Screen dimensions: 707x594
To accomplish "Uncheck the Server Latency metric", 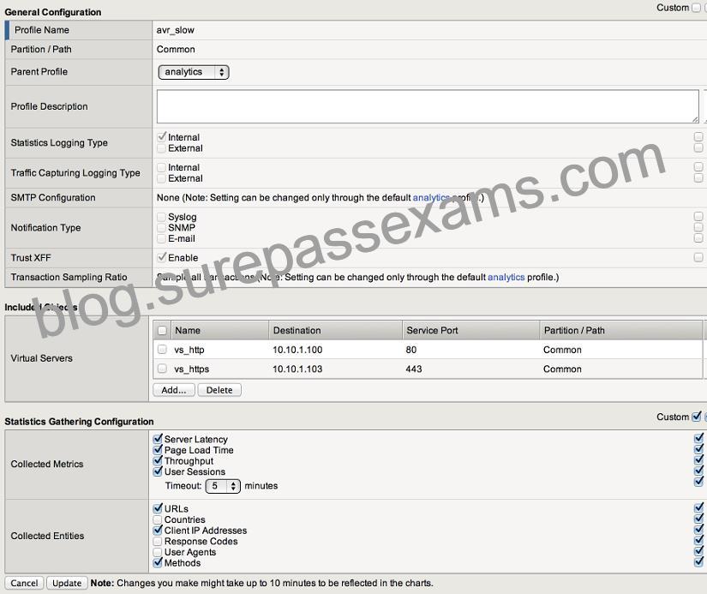I will [158, 439].
